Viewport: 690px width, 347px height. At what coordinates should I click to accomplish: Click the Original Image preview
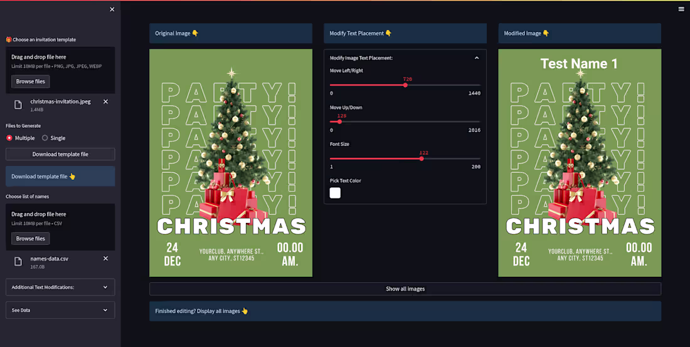coord(231,163)
